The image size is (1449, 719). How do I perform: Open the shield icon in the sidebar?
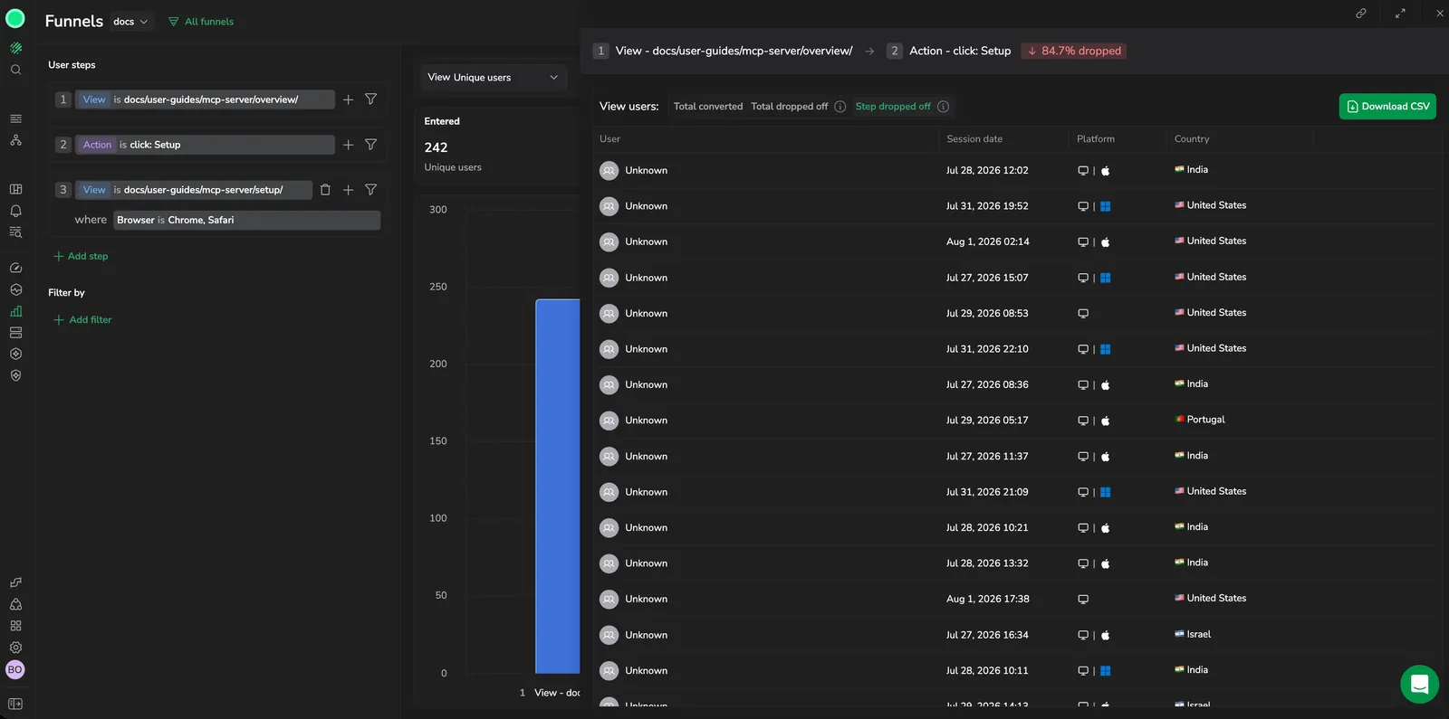pyautogui.click(x=15, y=375)
